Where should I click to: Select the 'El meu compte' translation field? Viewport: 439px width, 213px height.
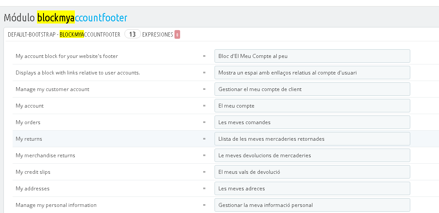pos(312,106)
